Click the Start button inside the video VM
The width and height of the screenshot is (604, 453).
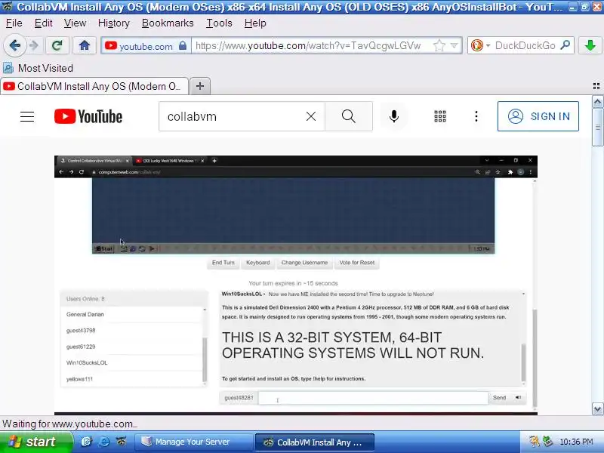tap(104, 249)
